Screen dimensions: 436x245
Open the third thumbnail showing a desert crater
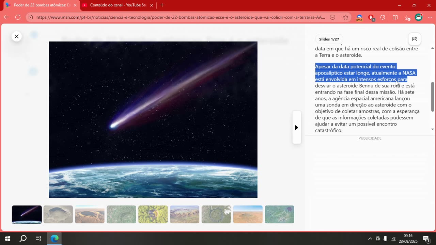click(x=90, y=214)
